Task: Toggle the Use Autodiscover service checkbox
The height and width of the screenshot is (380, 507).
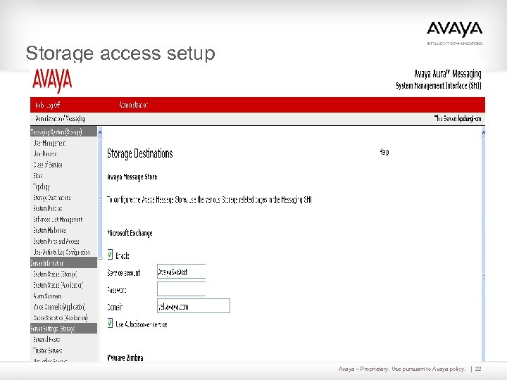Action: tap(110, 323)
